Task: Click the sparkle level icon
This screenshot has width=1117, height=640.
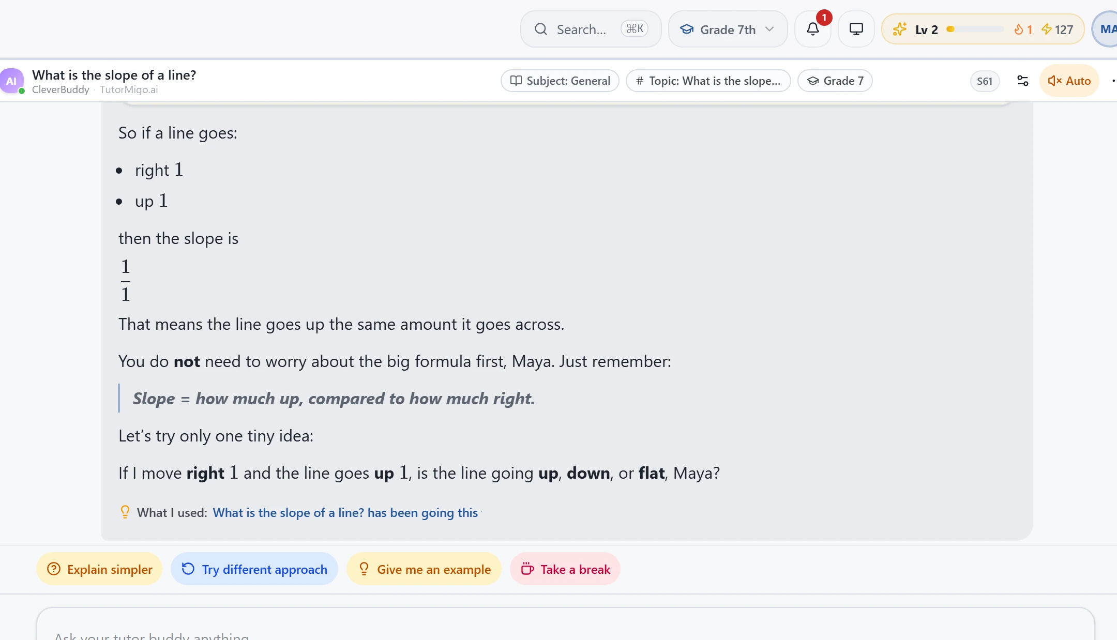Action: [899, 29]
